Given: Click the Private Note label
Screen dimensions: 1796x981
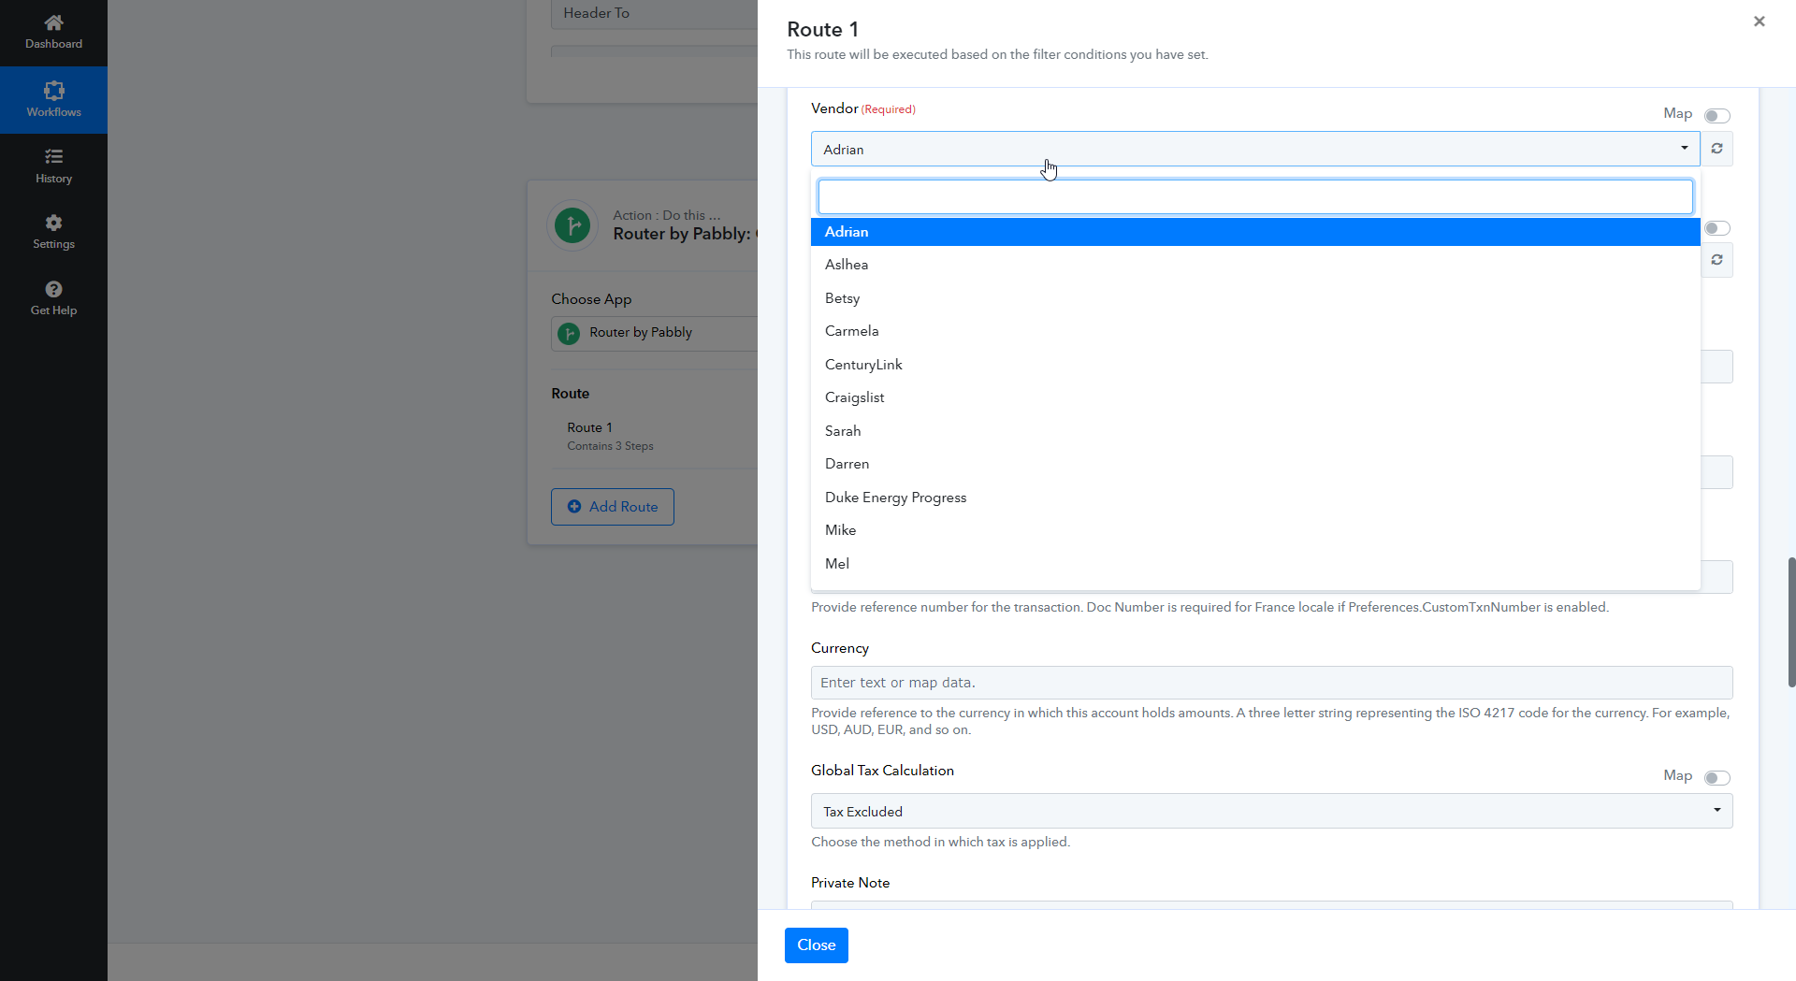Looking at the screenshot, I should (850, 883).
